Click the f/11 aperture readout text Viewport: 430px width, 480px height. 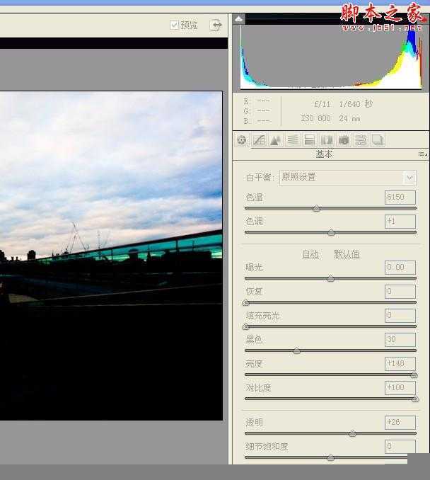(322, 104)
